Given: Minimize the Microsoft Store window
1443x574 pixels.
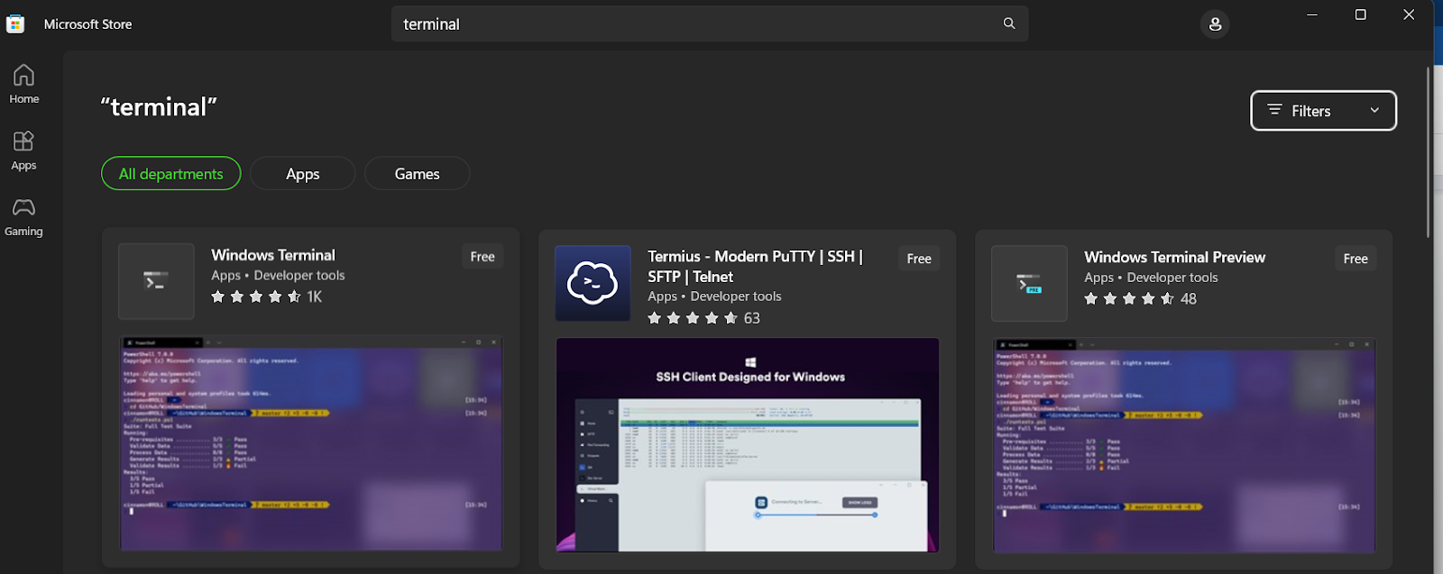Looking at the screenshot, I should (1312, 15).
